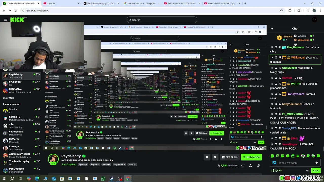Open MIGSANve channel in sidebar
Screen dimensions: 324x182
coord(22,90)
